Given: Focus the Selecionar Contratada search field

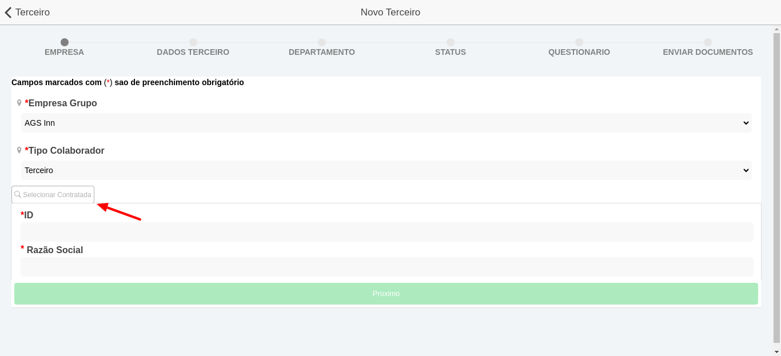Looking at the screenshot, I should (57, 195).
